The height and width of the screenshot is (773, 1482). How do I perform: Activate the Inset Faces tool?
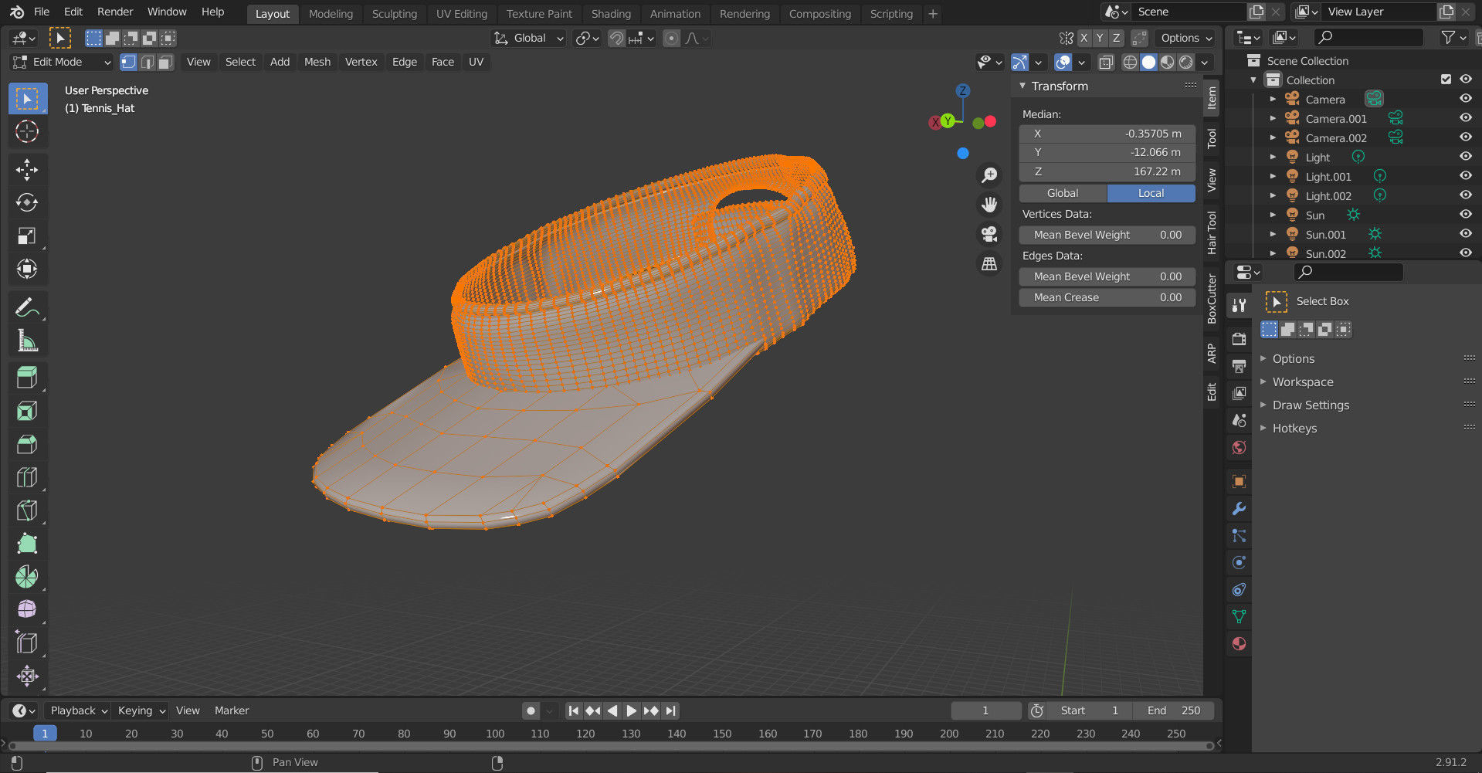[x=27, y=411]
